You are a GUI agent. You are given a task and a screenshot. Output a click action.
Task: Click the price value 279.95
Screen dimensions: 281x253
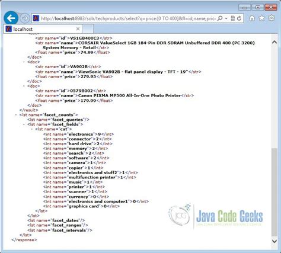(x=88, y=76)
